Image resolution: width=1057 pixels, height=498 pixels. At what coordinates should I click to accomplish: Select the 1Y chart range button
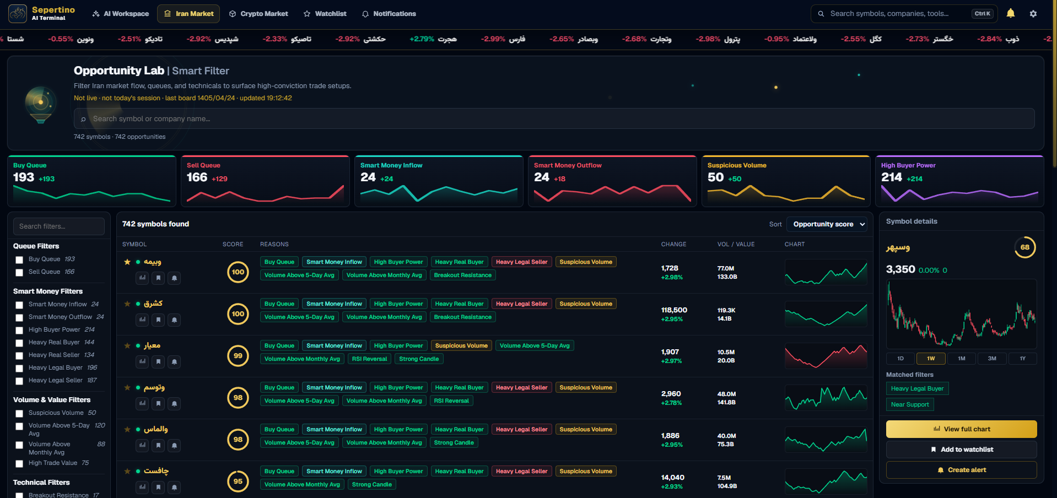1023,359
